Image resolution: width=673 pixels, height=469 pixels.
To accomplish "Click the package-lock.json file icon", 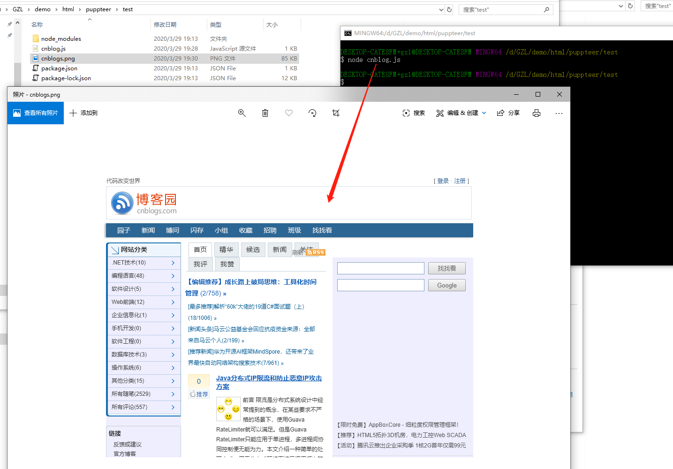I will point(36,78).
